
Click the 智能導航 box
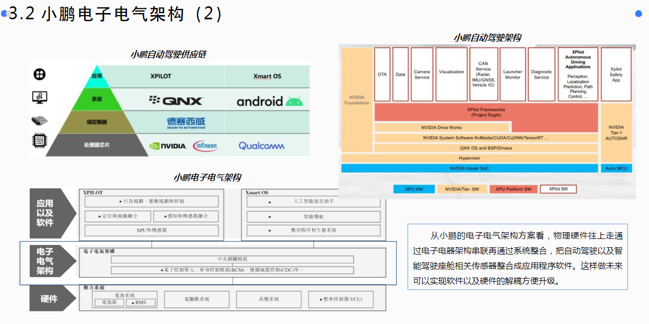pos(313,216)
